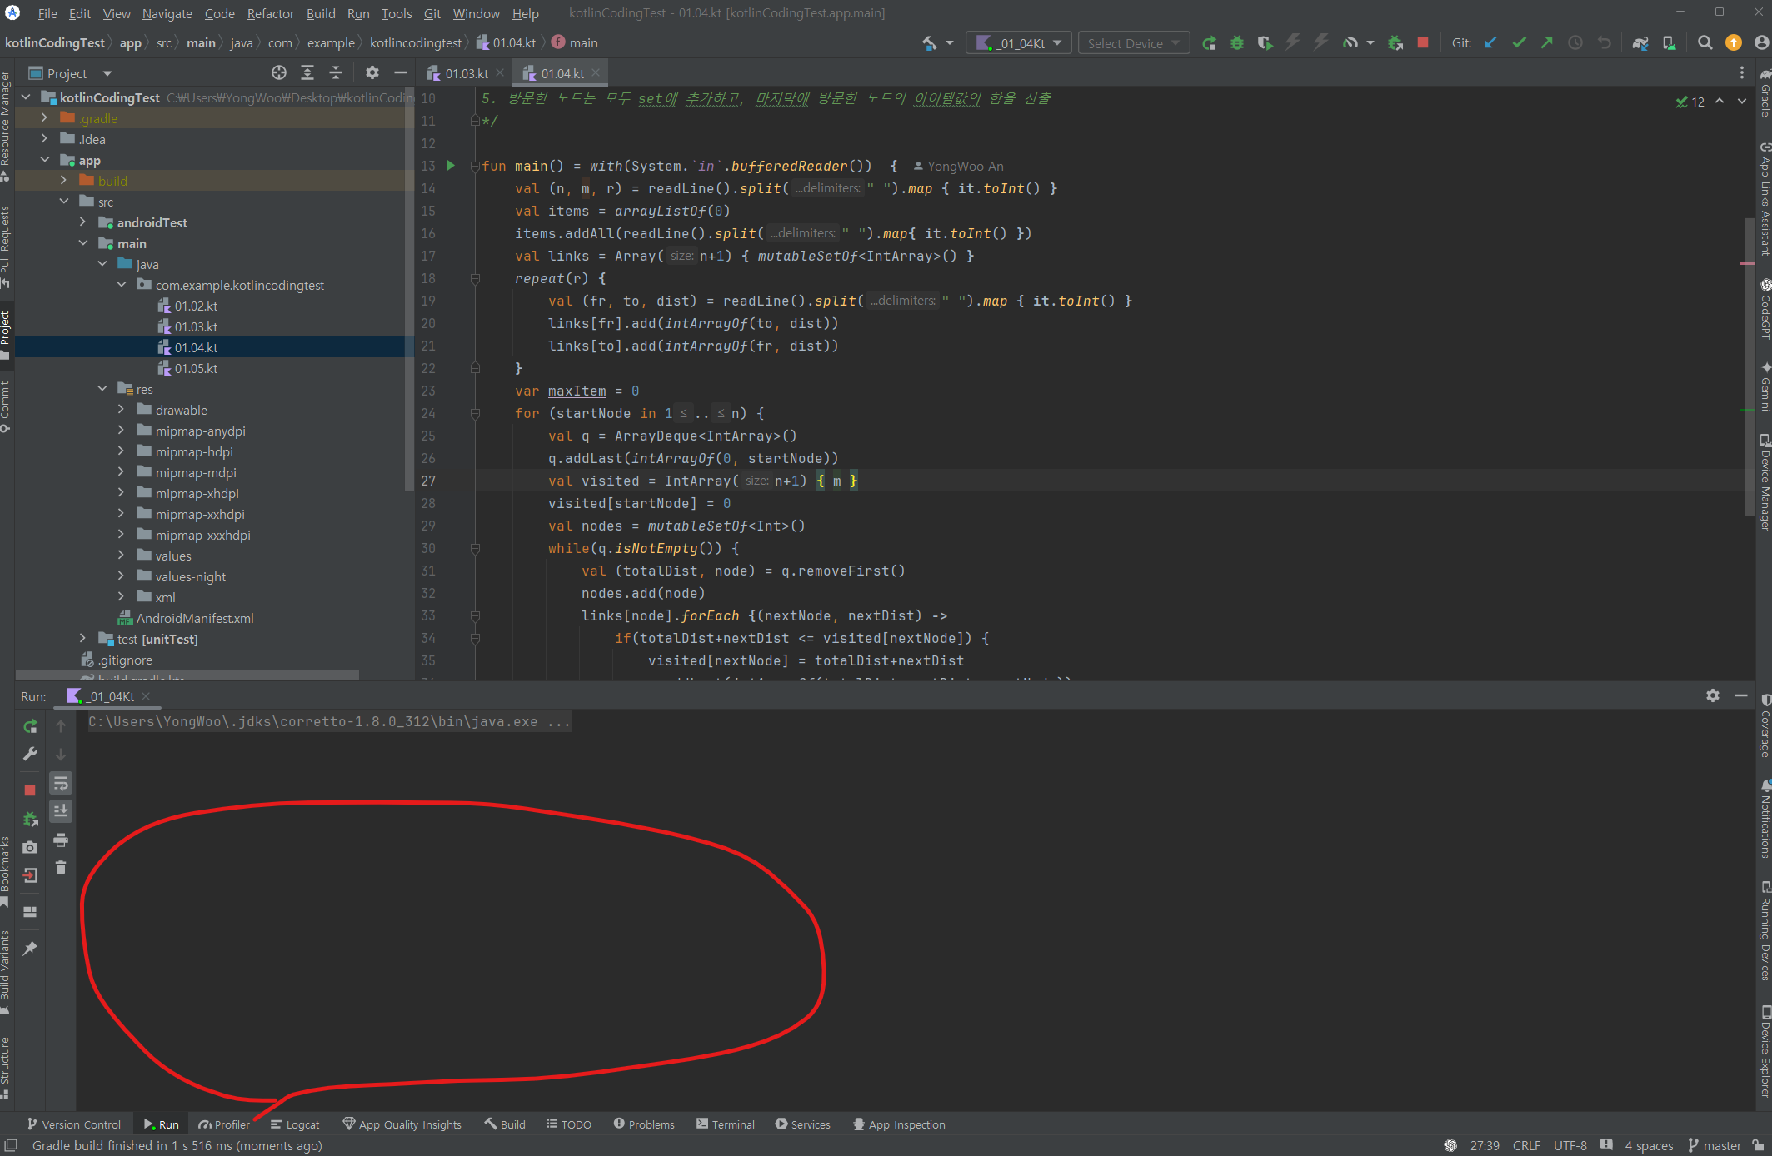This screenshot has width=1772, height=1156.
Task: Run main via the green gutter arrow
Action: 450,166
